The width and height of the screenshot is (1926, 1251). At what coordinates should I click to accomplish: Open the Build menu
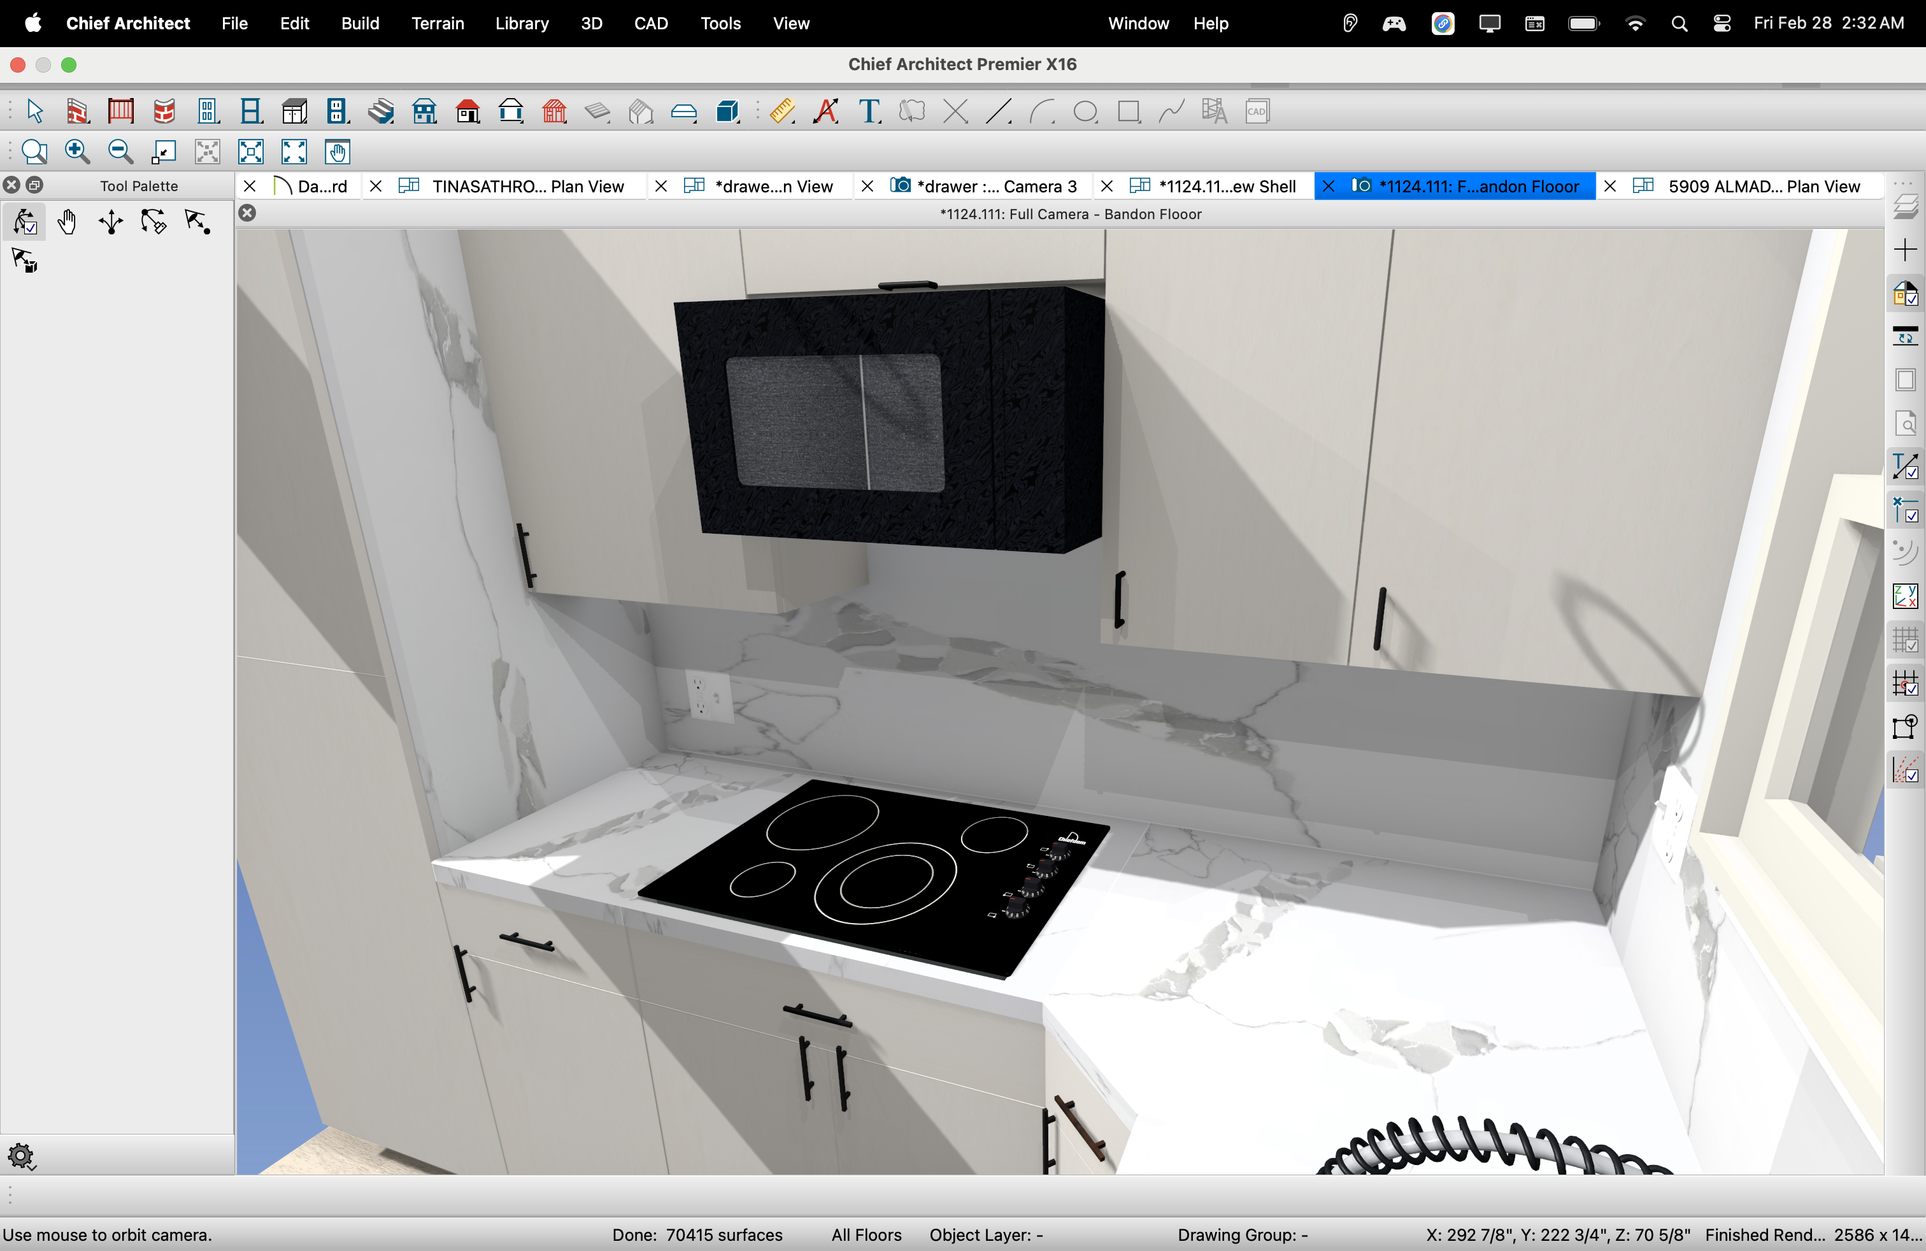click(x=360, y=23)
